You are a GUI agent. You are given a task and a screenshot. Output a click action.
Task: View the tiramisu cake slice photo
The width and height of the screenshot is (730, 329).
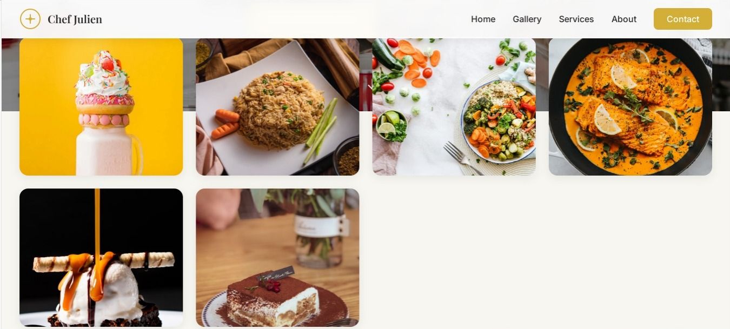click(x=277, y=258)
